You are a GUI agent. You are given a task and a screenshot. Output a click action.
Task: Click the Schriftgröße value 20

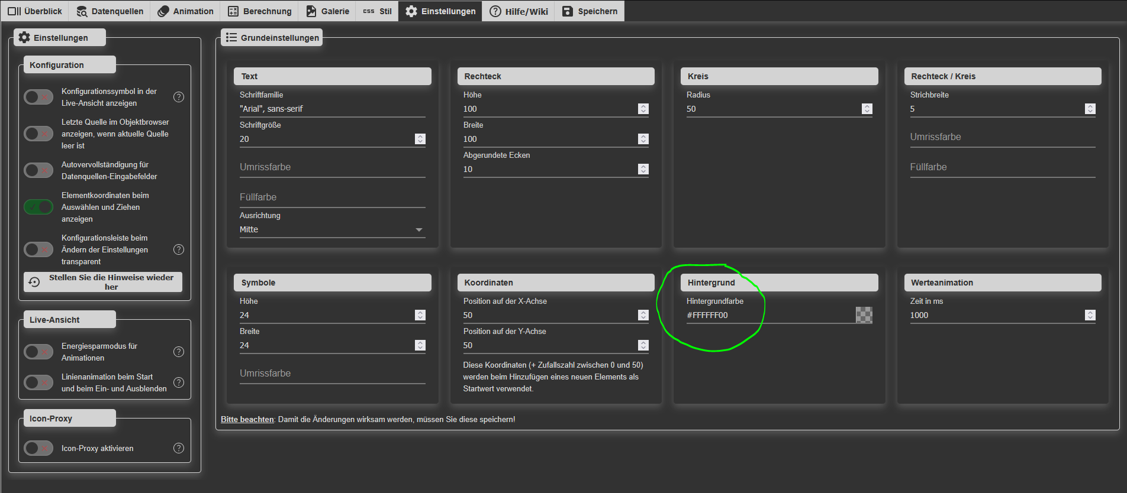pos(244,139)
